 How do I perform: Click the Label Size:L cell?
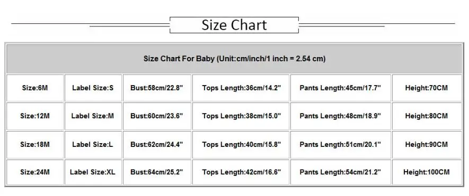click(x=93, y=145)
